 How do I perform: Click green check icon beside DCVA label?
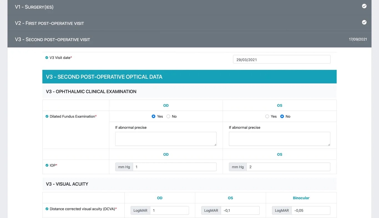coord(47,209)
